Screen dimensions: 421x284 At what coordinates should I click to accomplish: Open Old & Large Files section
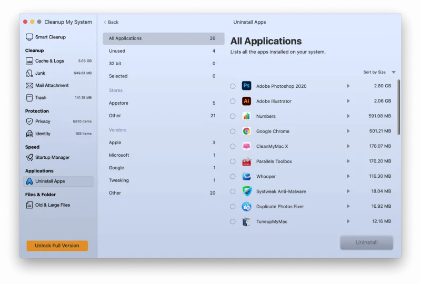tap(52, 205)
